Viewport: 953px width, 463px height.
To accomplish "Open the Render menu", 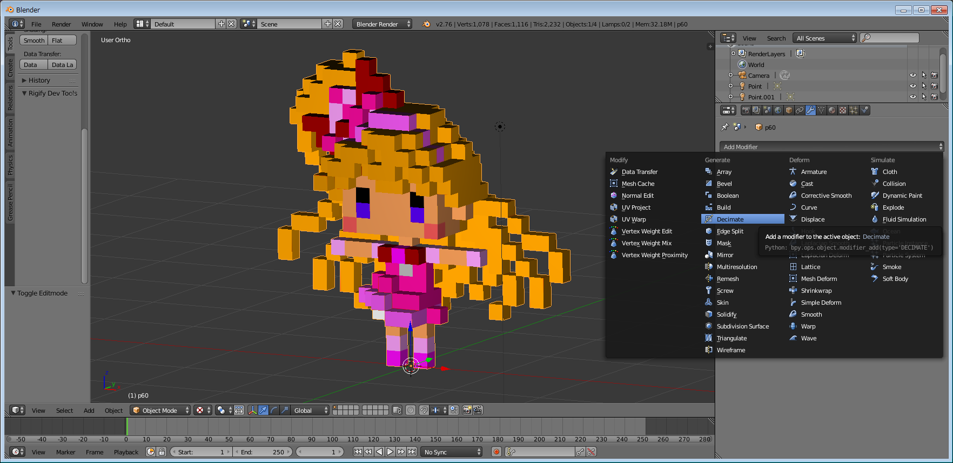I will point(61,24).
